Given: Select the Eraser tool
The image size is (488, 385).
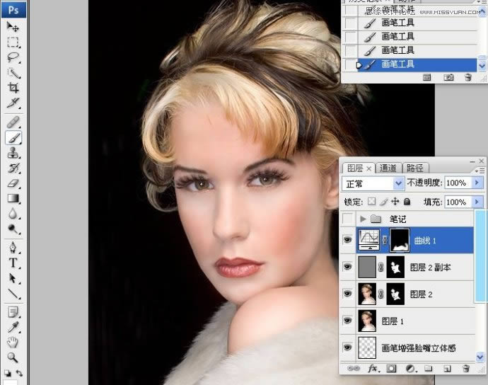Looking at the screenshot, I should pos(13,183).
